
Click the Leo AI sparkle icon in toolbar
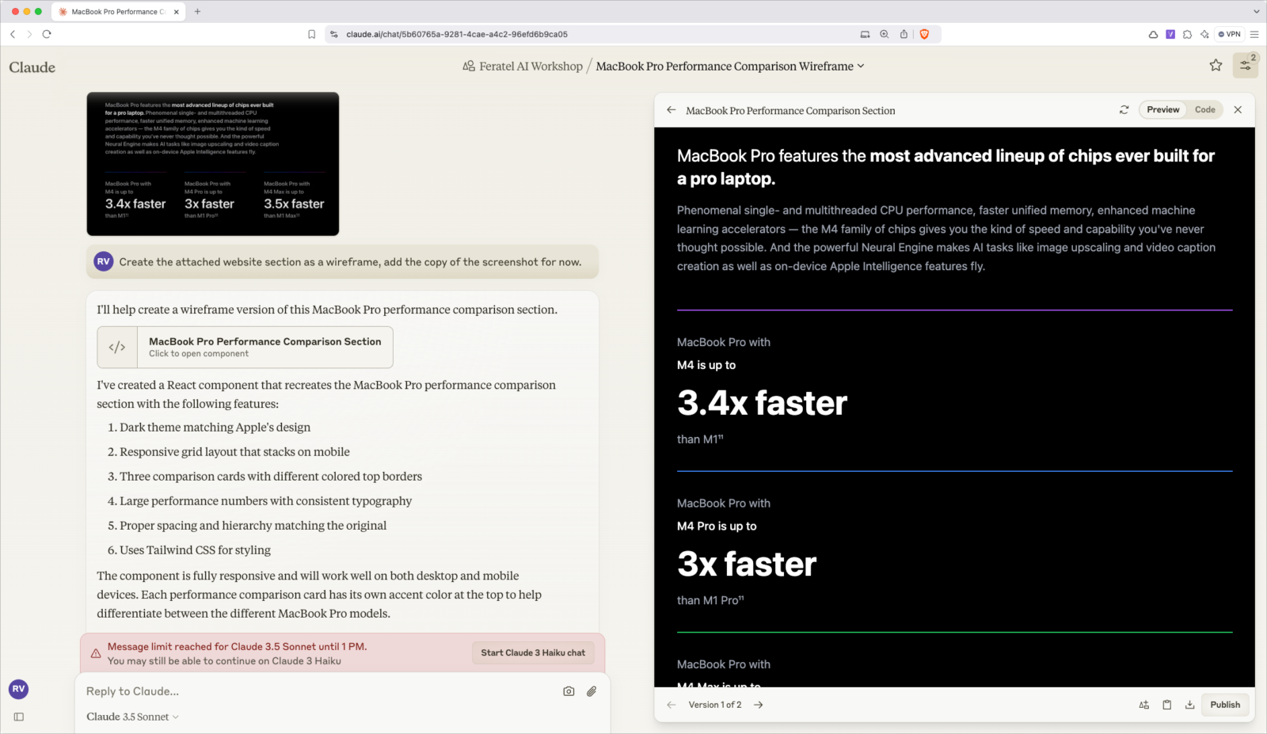(x=1204, y=34)
